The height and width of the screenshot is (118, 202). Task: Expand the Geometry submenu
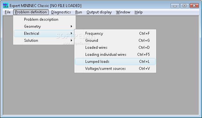(45, 26)
